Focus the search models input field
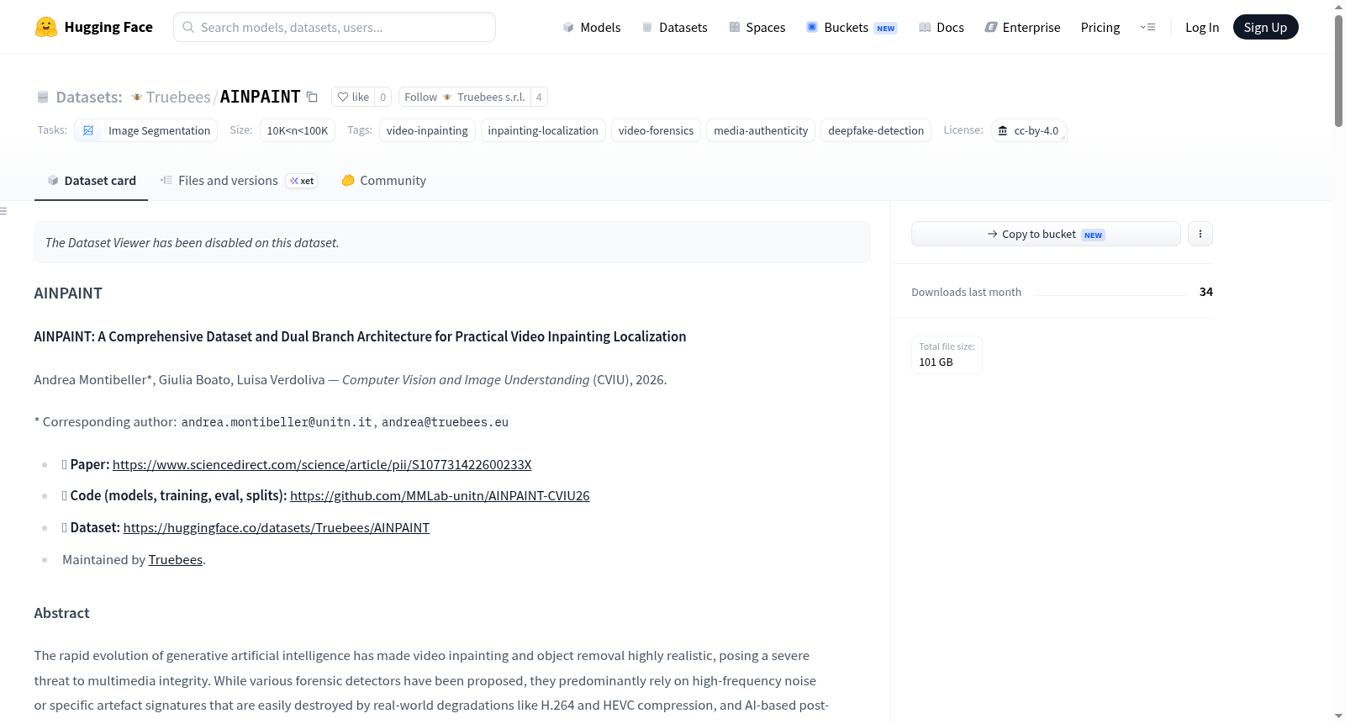The height and width of the screenshot is (724, 1345). [x=335, y=27]
